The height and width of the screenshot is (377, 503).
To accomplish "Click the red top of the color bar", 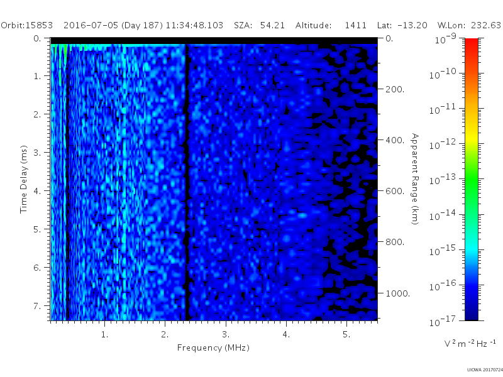I will tap(471, 43).
